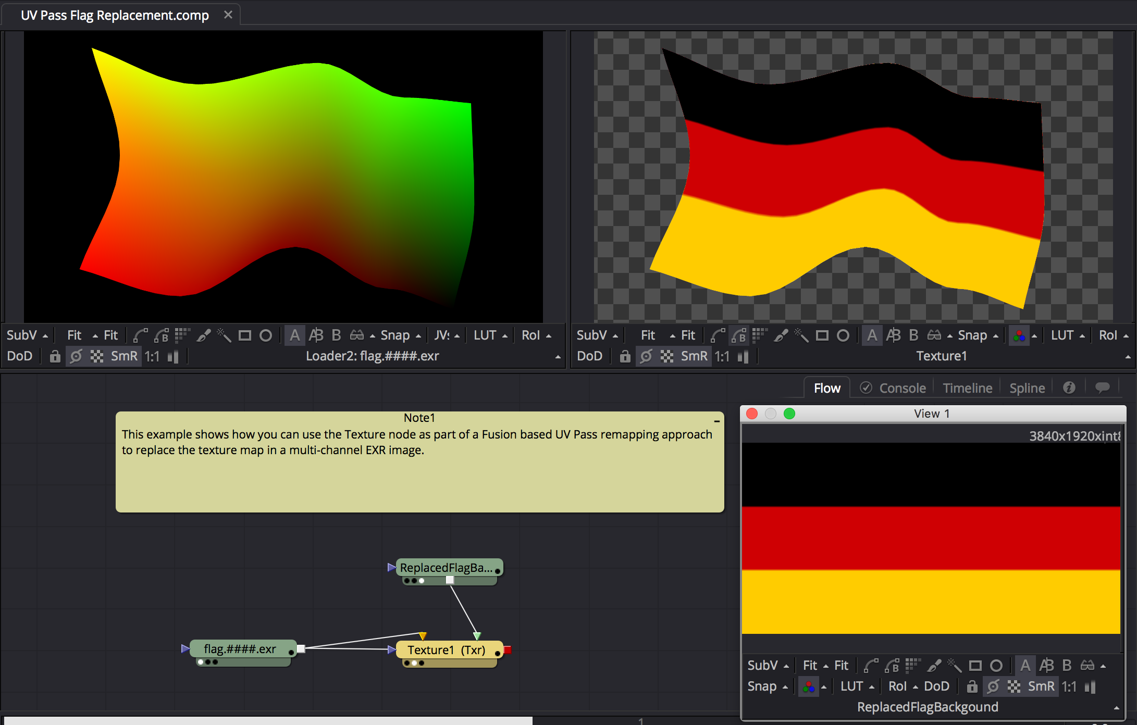
Task: Switch to the Flow tab
Action: coord(827,389)
